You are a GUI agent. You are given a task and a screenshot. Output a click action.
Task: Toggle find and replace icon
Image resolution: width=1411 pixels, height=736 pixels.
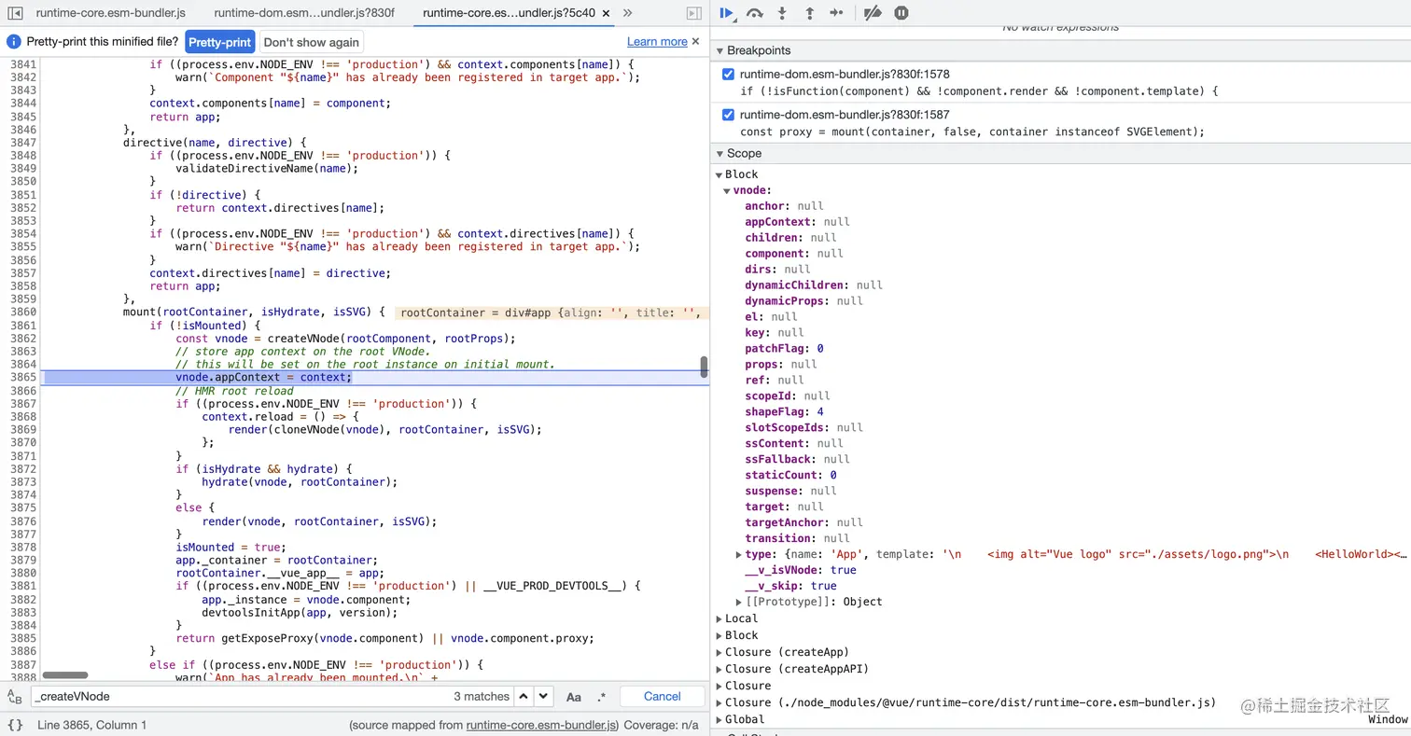[x=14, y=697]
